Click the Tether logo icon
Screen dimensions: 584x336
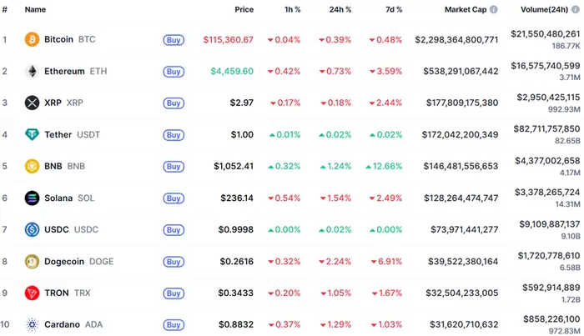[32, 134]
